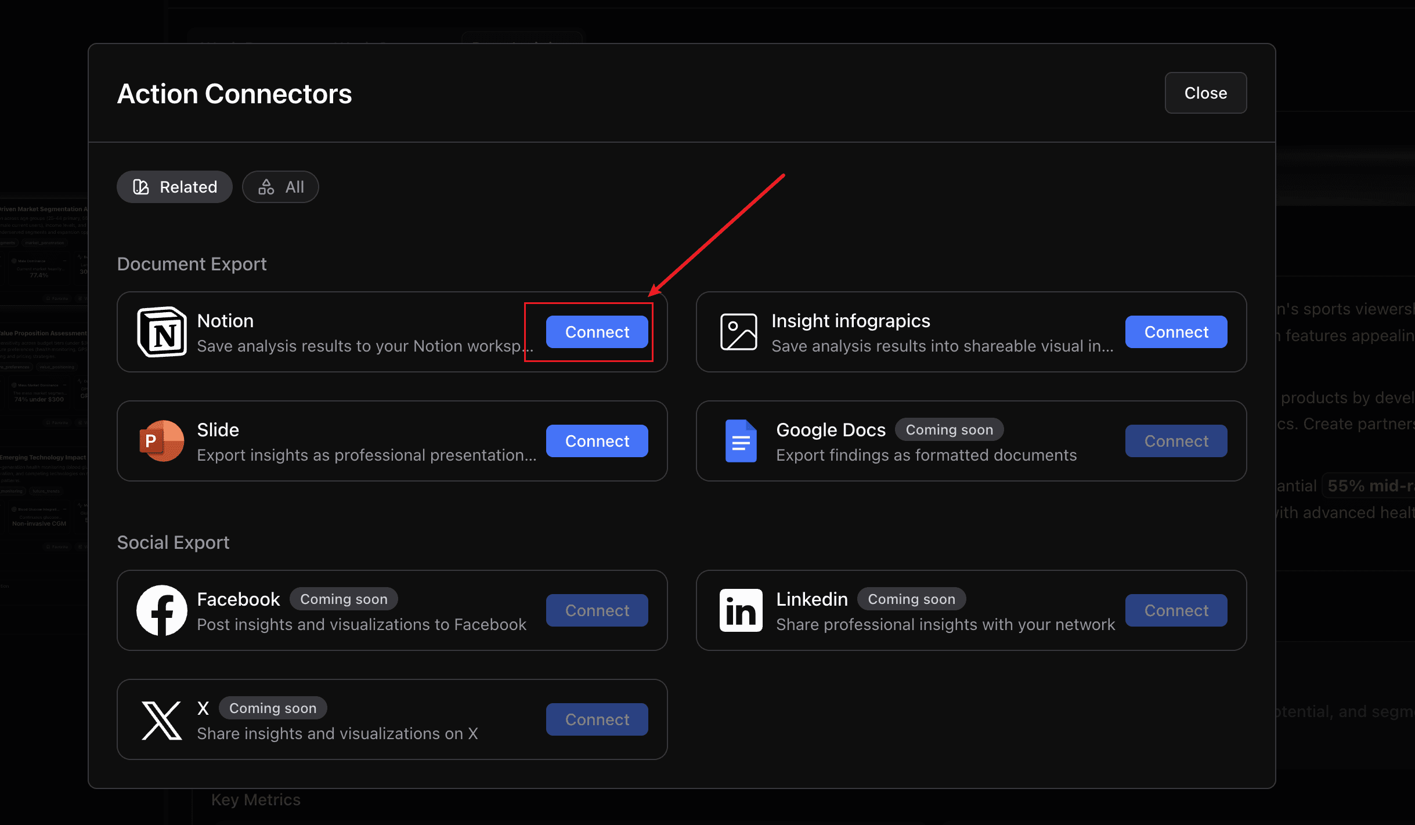1415x825 pixels.
Task: Connect Insight infographics export
Action: coord(1176,332)
